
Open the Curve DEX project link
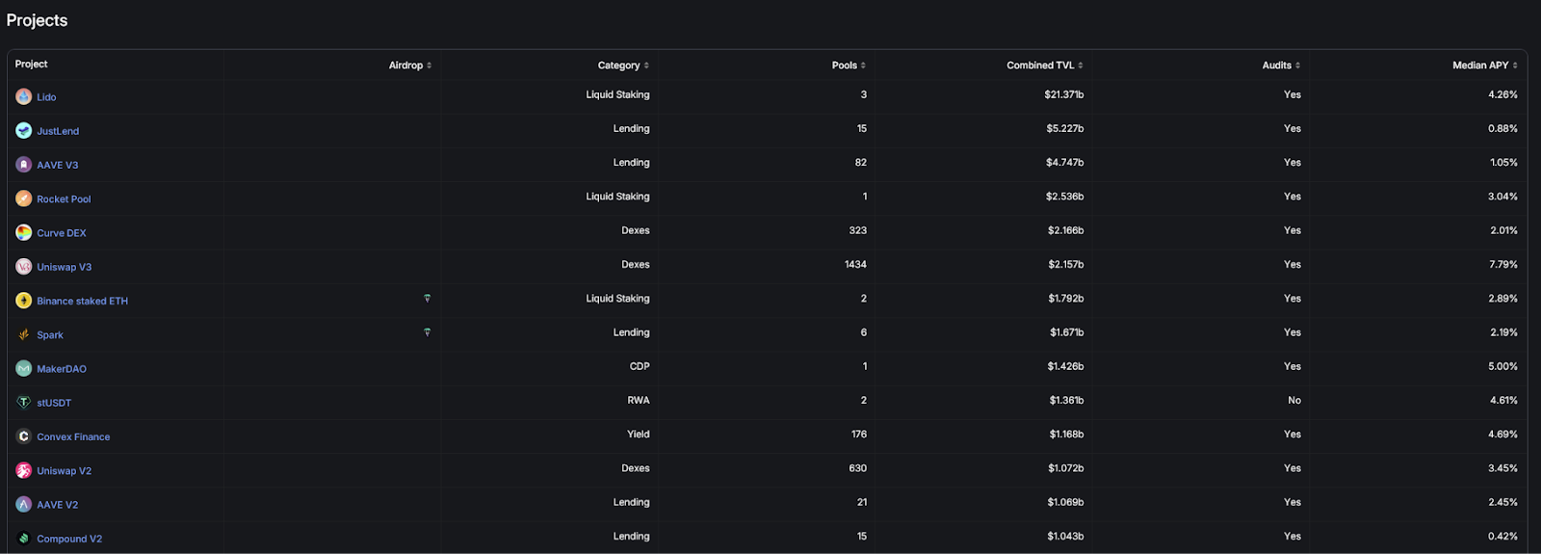click(62, 233)
